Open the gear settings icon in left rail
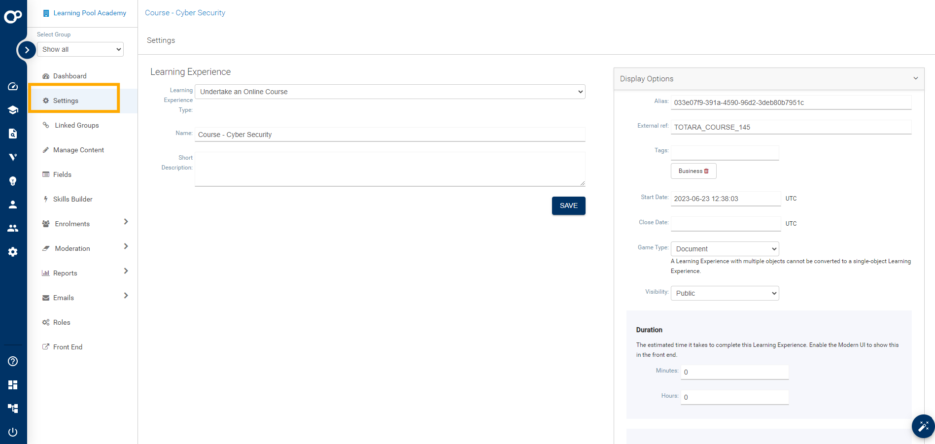935x444 pixels. pos(13,252)
